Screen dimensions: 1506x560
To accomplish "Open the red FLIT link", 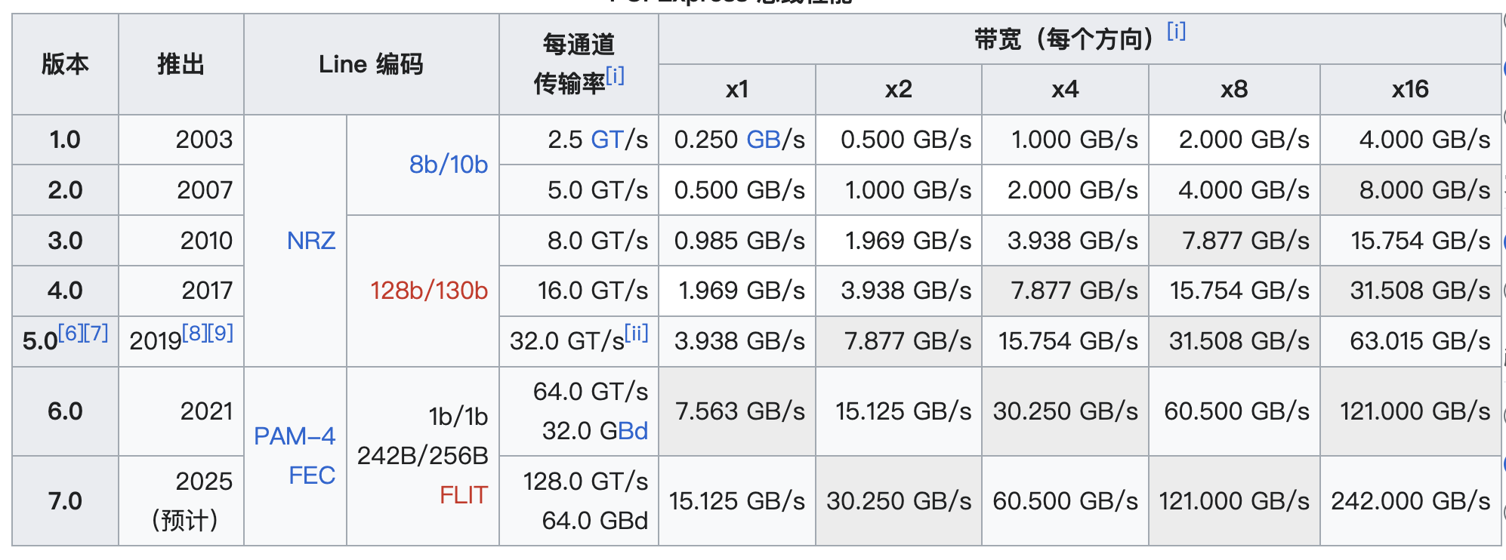I will (464, 495).
